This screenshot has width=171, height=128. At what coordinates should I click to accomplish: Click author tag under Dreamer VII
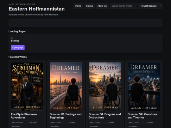click(x=134, y=122)
